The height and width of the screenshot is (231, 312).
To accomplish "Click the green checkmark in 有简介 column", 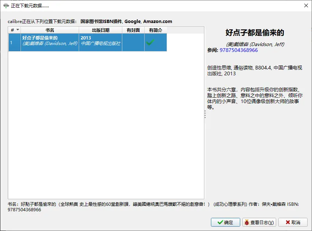I will tap(150, 43).
